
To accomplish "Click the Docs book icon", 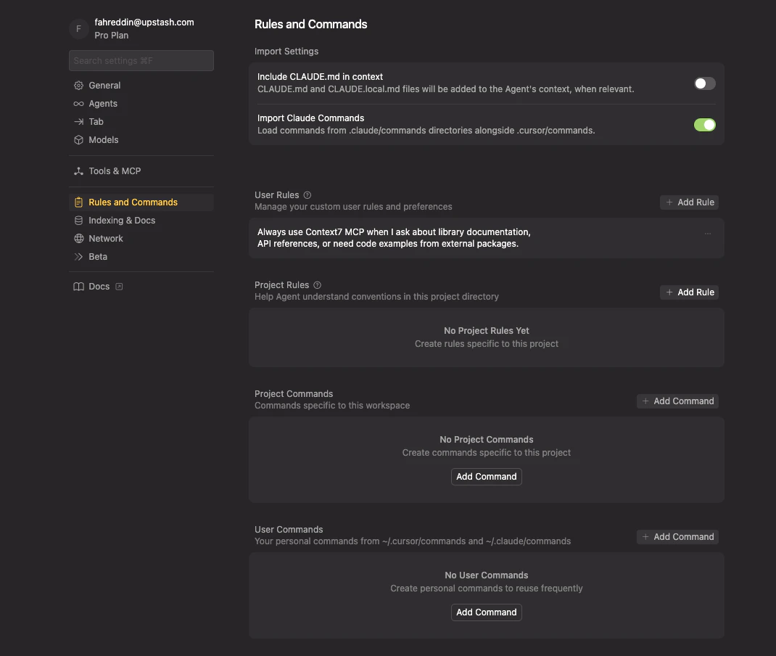I will 78,286.
